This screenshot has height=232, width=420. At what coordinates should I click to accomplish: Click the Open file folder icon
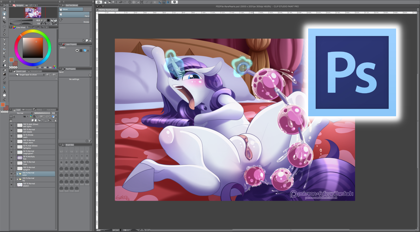click(109, 2)
